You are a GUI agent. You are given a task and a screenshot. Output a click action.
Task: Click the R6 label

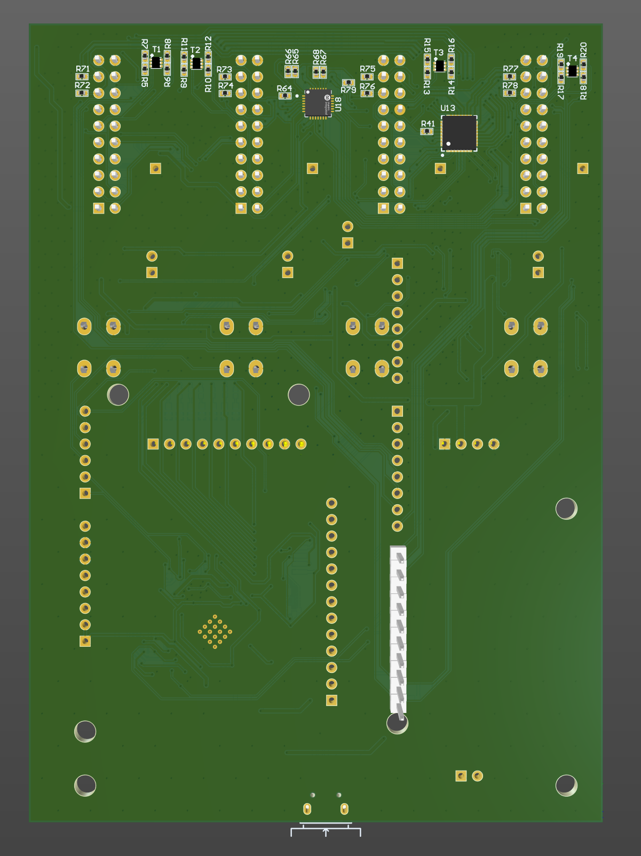click(x=167, y=82)
